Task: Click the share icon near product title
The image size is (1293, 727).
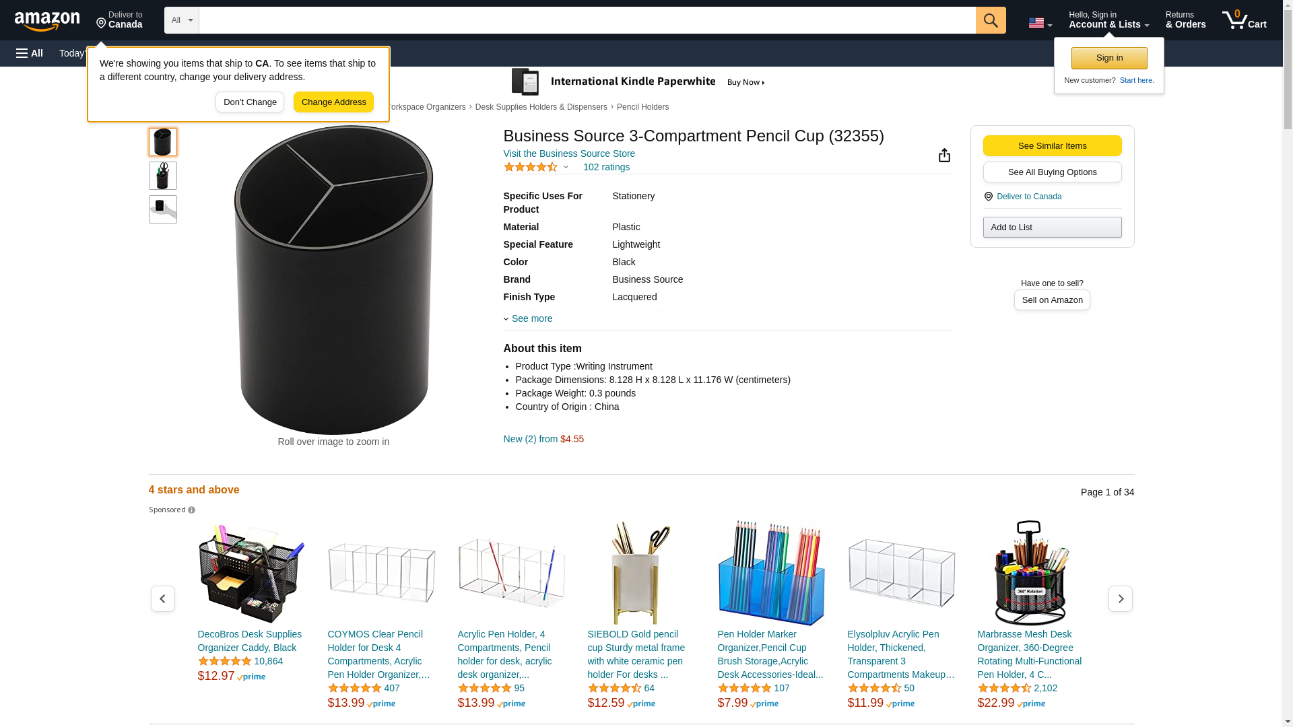Action: 944,155
